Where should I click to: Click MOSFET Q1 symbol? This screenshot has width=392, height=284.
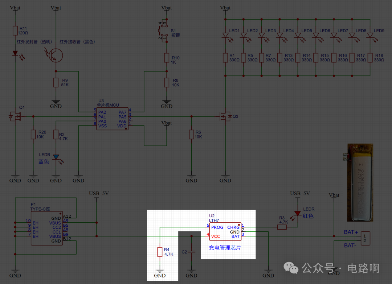15,116
